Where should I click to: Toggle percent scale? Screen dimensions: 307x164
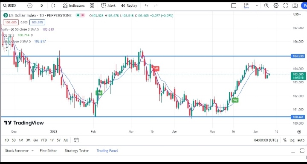[x=285, y=140]
